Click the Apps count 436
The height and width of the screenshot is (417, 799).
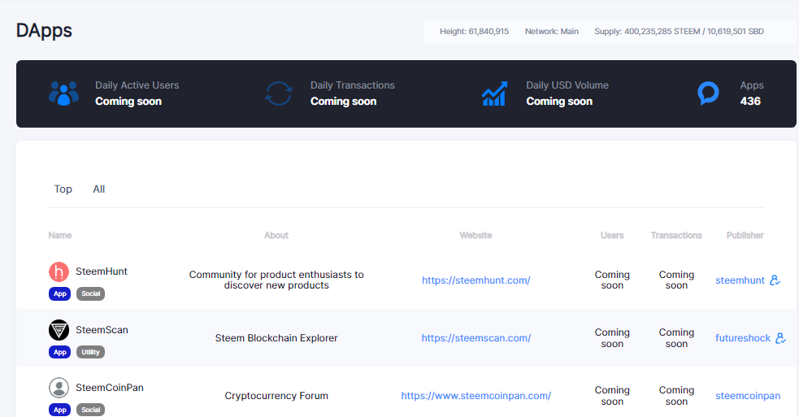[x=750, y=101]
